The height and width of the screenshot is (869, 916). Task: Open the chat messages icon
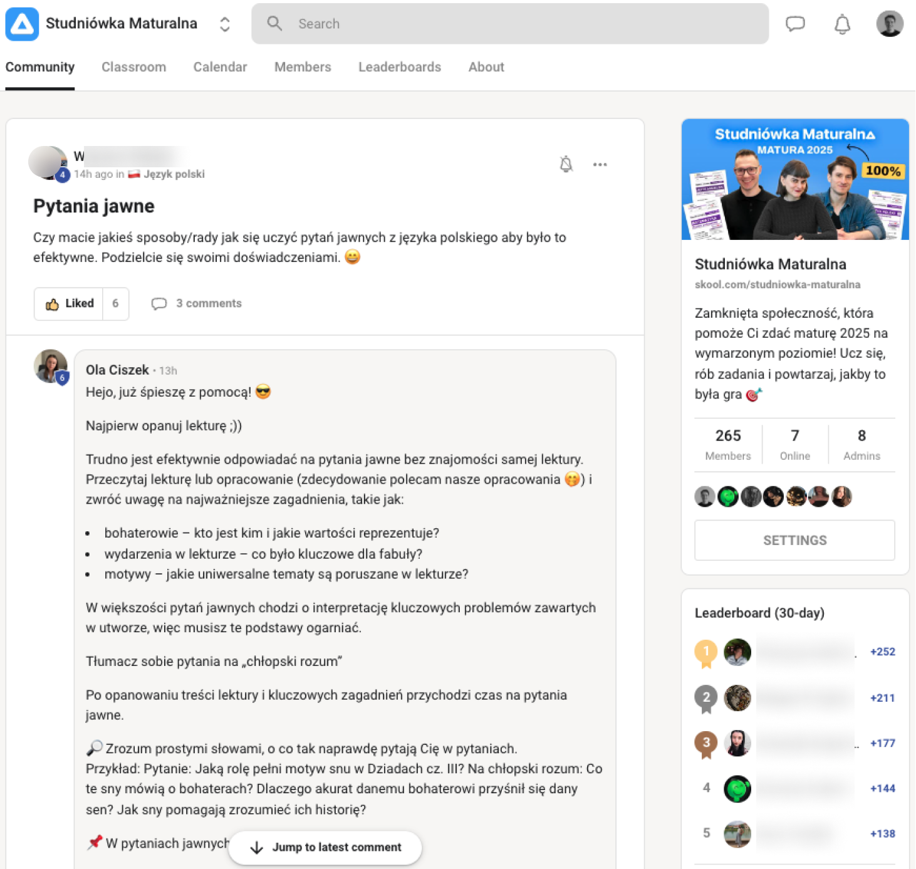[x=794, y=24]
